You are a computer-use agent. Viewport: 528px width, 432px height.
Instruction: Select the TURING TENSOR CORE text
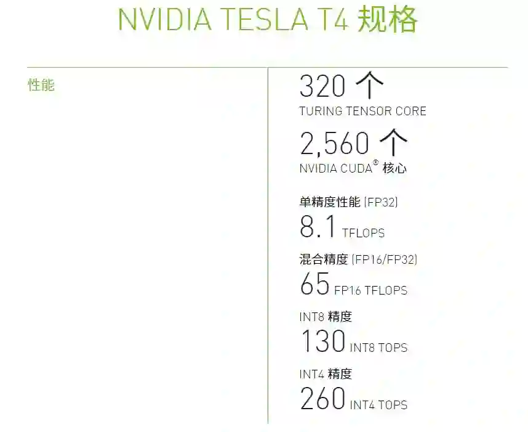coord(362,112)
